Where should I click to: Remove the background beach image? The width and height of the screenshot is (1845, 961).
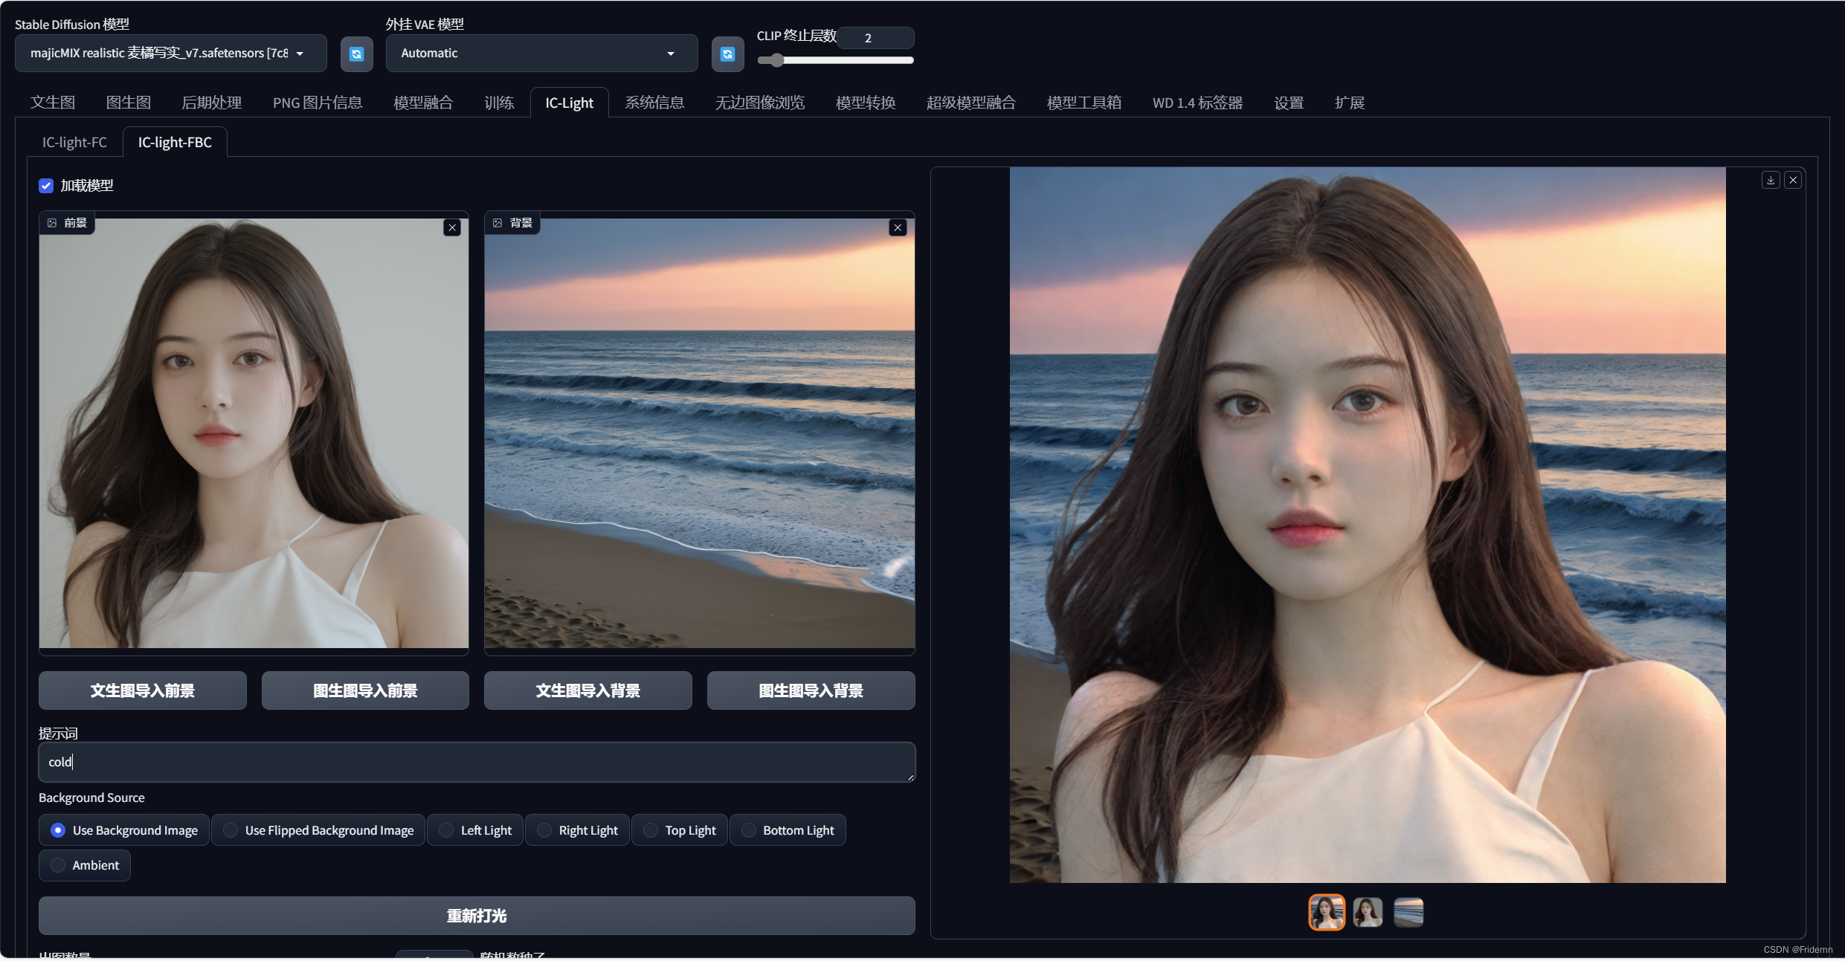(898, 227)
